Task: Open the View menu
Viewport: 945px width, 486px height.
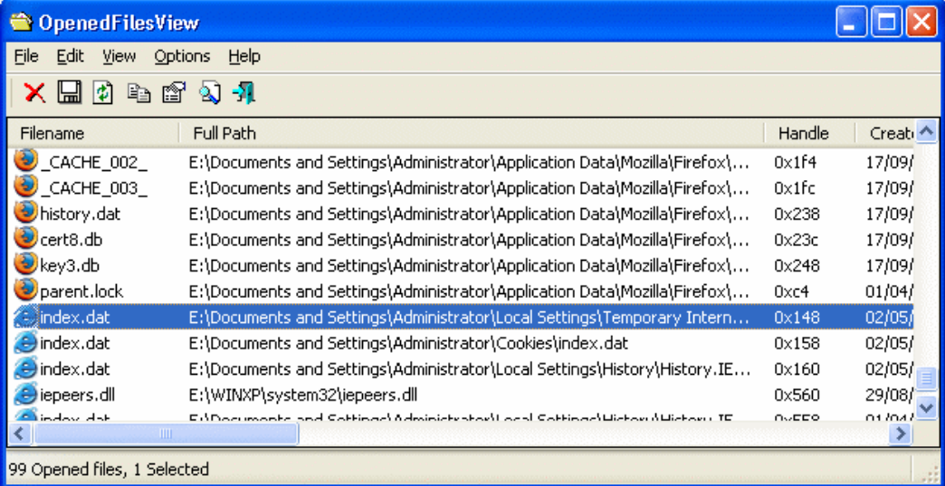Action: (x=119, y=56)
